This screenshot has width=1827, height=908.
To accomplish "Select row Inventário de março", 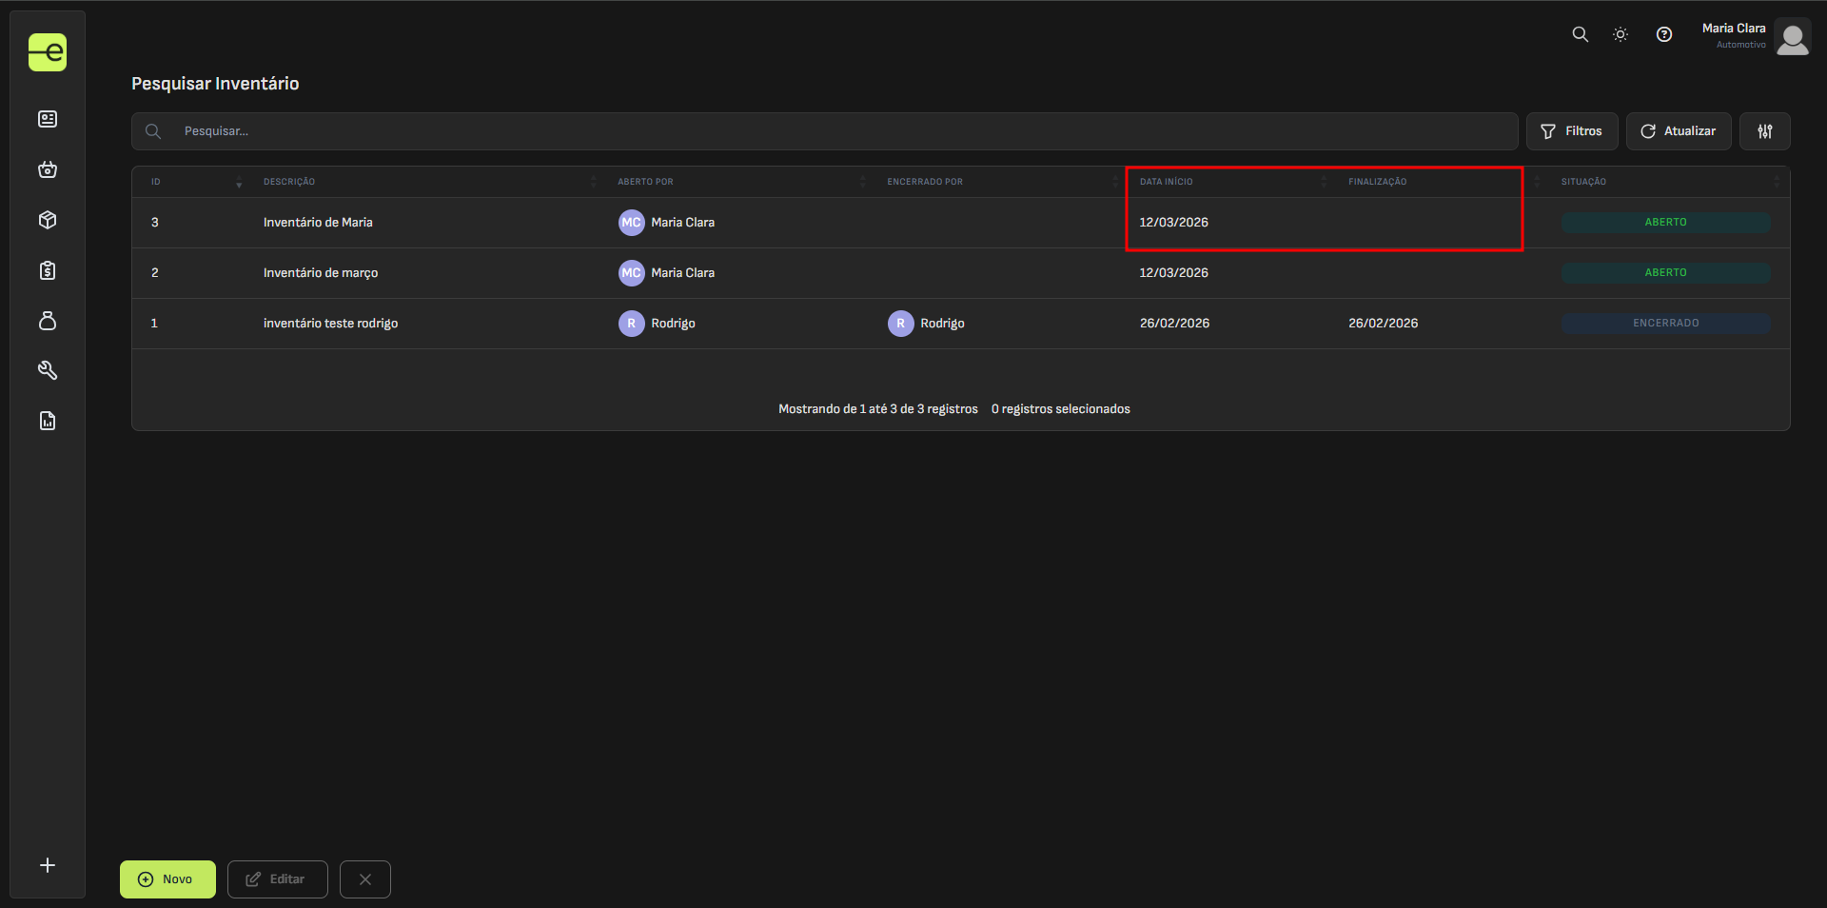I will click(961, 273).
